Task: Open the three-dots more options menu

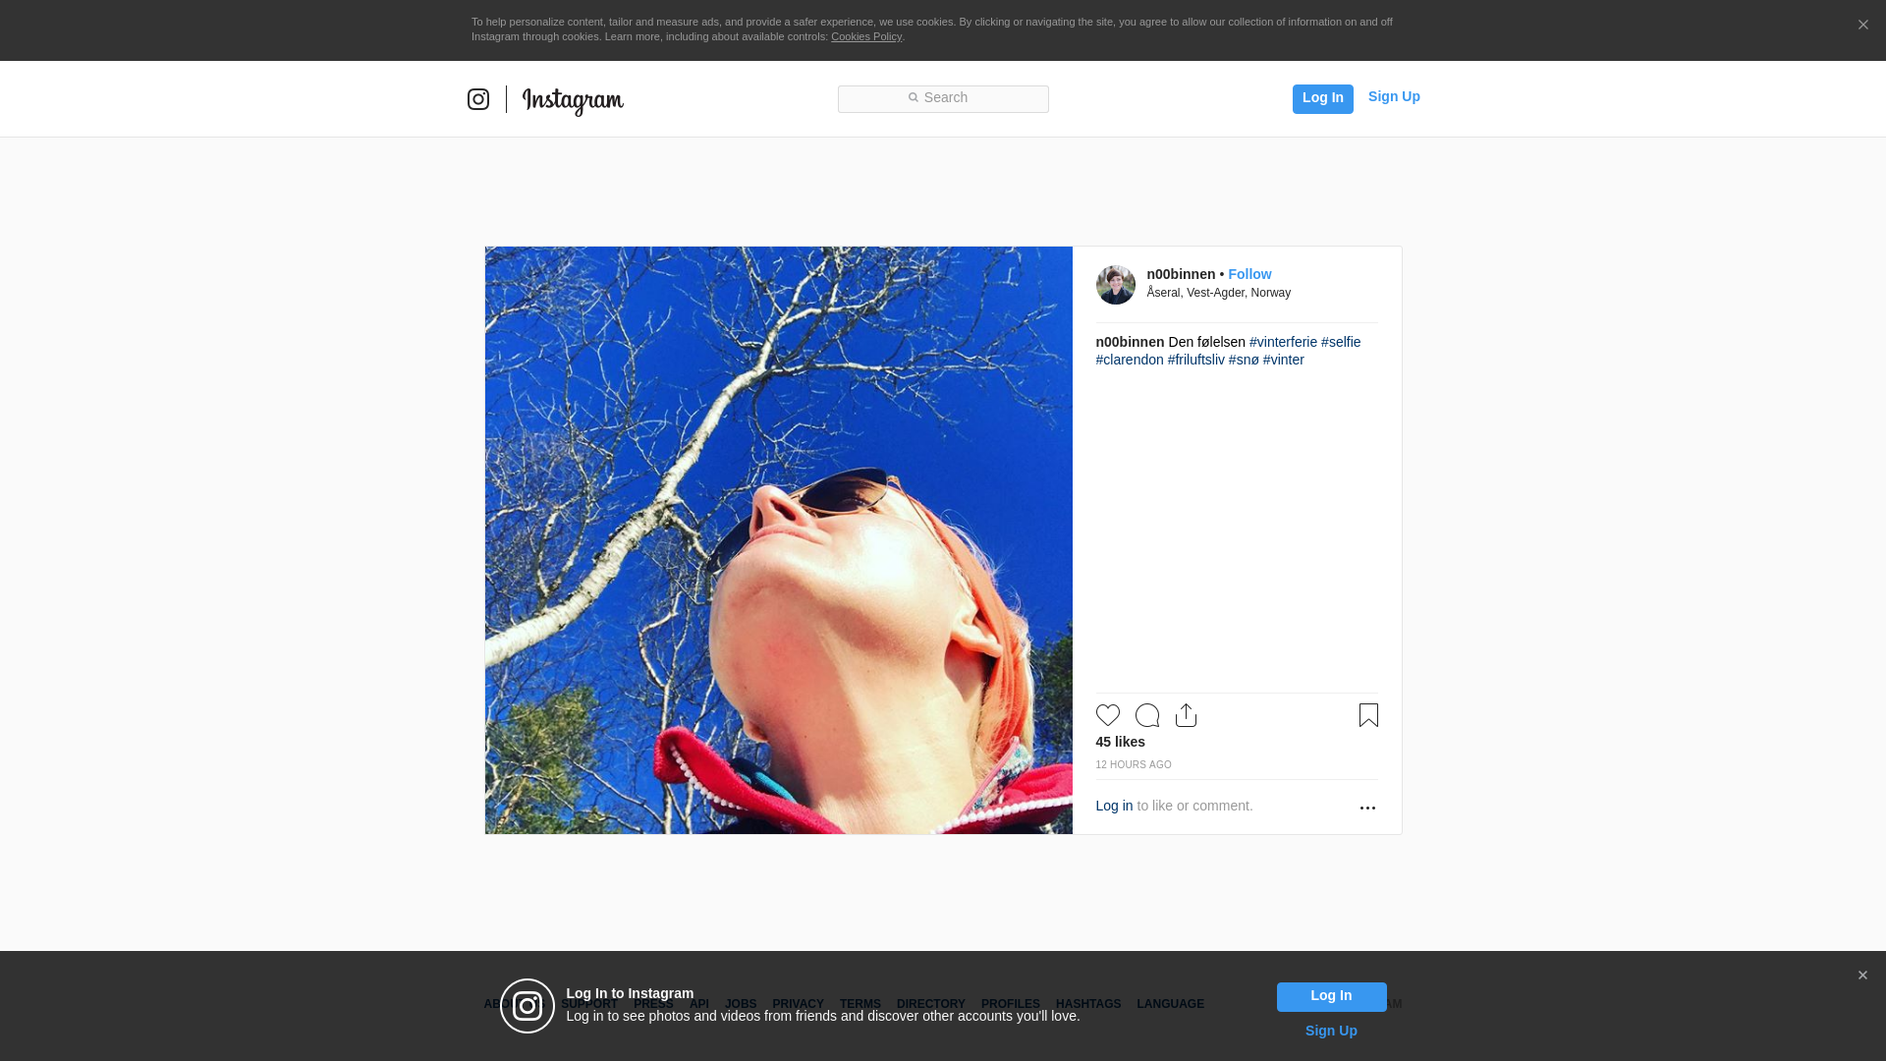Action: pos(1367,808)
